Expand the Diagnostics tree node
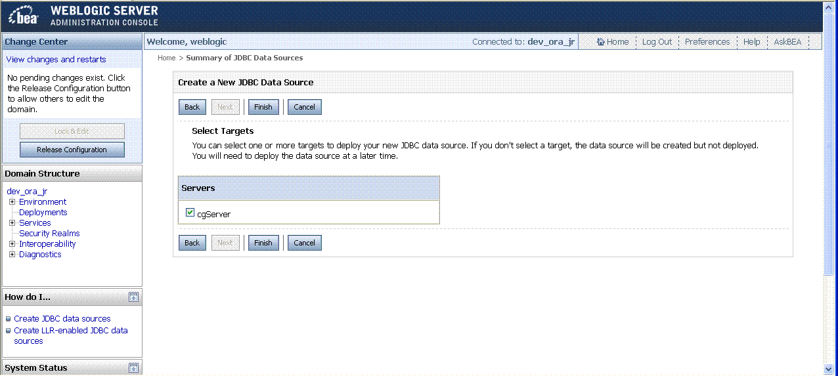838x376 pixels. 12,255
